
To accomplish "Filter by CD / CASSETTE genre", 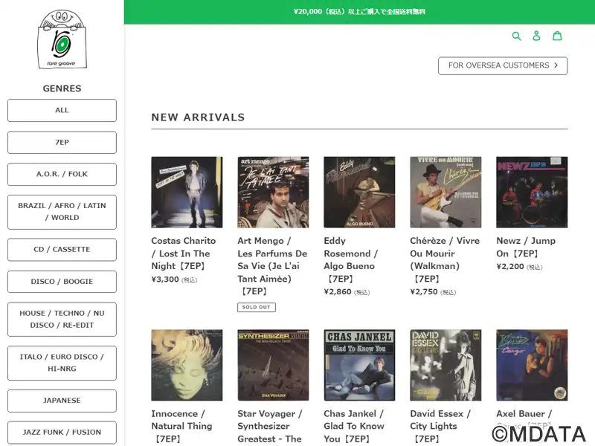I will pyautogui.click(x=62, y=250).
